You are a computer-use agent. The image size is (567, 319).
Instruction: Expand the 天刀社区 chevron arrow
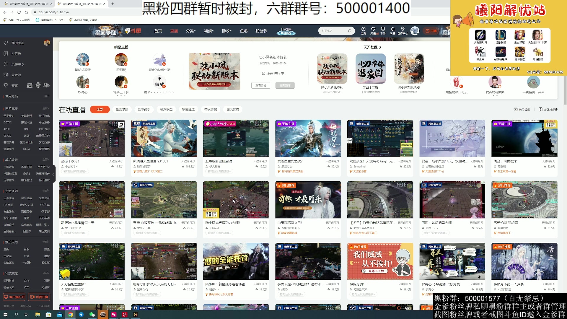click(x=381, y=47)
